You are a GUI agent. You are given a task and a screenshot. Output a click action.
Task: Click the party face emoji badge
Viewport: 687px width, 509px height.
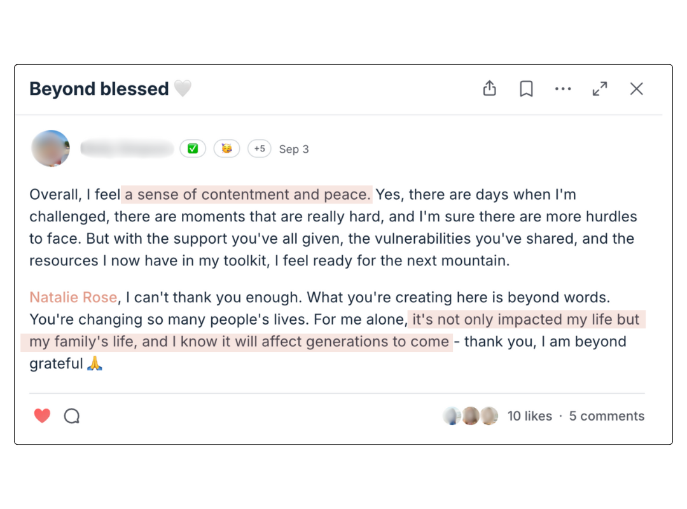pyautogui.click(x=226, y=149)
